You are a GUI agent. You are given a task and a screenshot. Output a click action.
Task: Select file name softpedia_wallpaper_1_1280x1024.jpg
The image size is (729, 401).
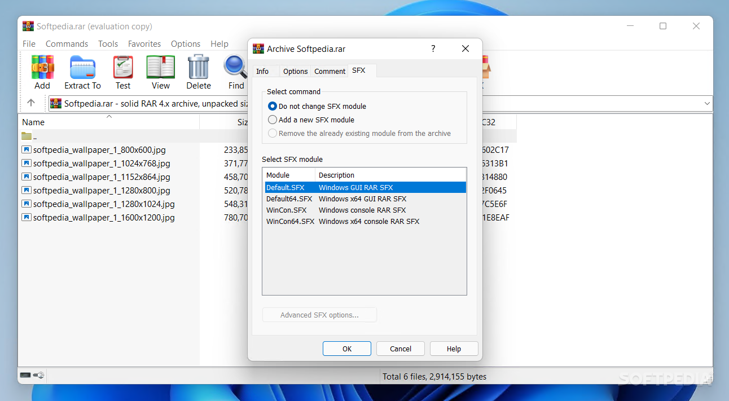click(104, 204)
